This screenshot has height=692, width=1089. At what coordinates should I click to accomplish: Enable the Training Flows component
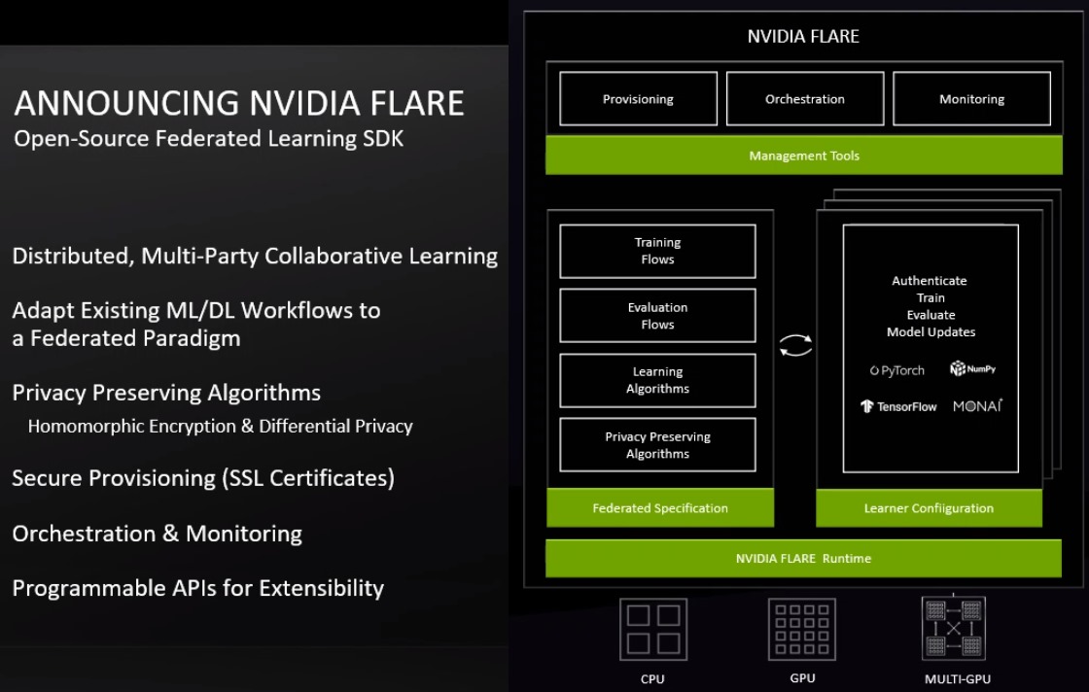pos(657,251)
